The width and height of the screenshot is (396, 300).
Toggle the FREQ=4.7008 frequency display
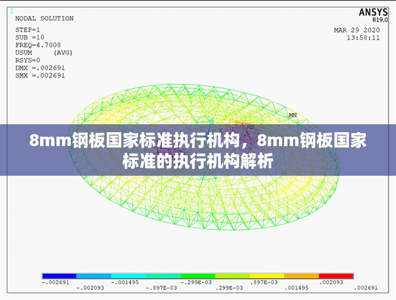coord(38,44)
